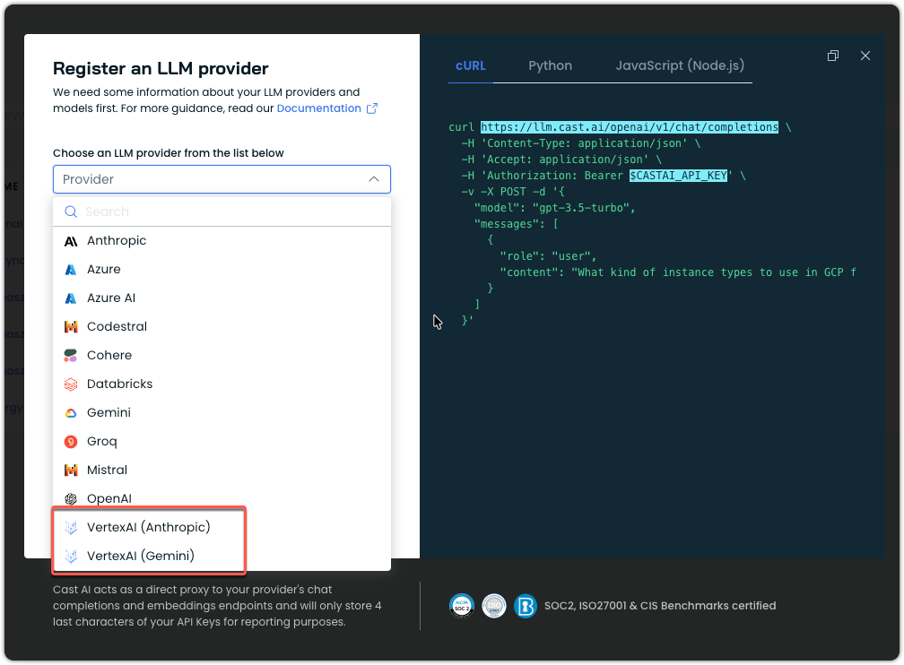The width and height of the screenshot is (904, 665).
Task: Collapse the Provider dropdown chevron
Action: pyautogui.click(x=374, y=179)
